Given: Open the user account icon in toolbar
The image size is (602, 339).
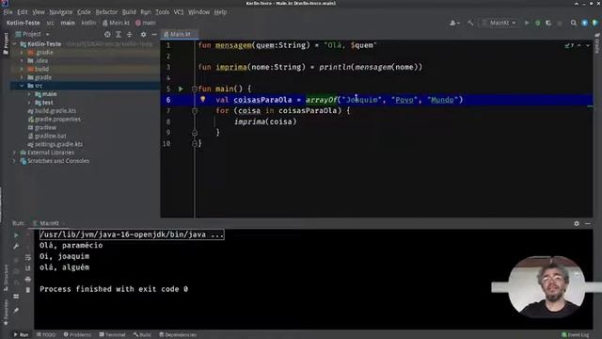Looking at the screenshot, I should 454,23.
